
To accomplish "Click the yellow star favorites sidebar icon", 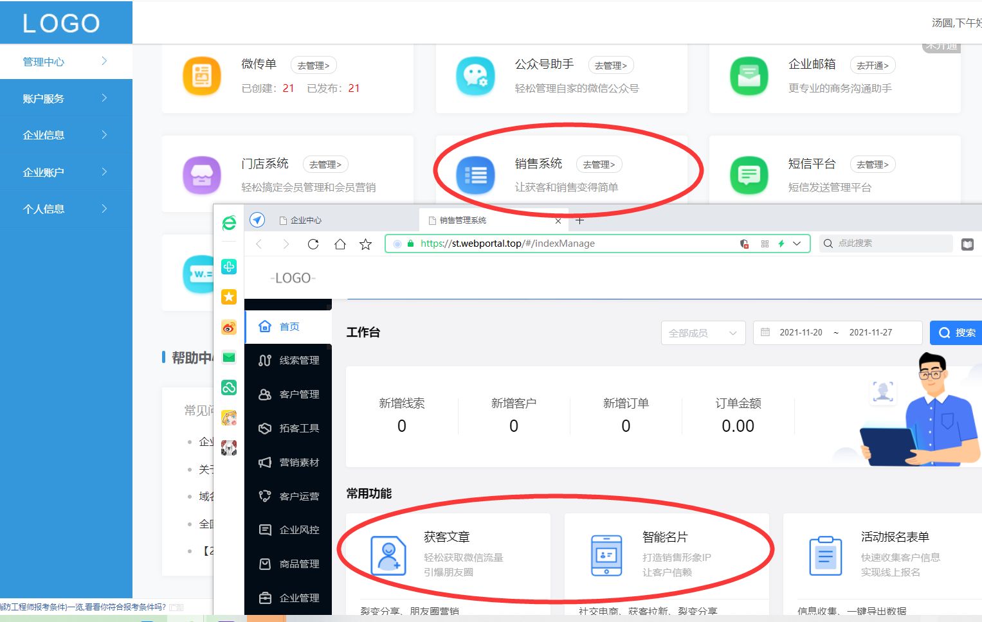I will [x=229, y=296].
